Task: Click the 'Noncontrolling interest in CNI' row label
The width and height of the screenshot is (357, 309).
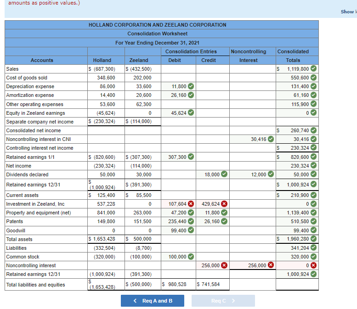Action: pos(39,139)
